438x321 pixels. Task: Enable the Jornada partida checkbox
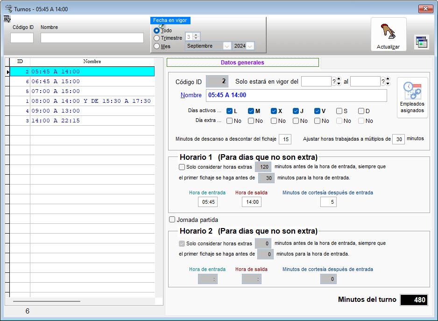[172, 220]
